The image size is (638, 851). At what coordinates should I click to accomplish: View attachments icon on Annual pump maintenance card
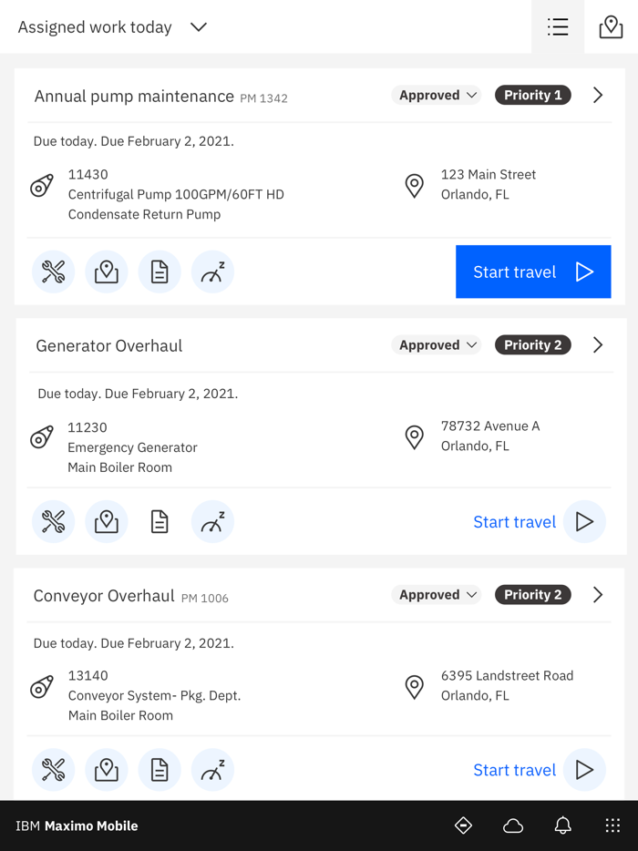159,271
